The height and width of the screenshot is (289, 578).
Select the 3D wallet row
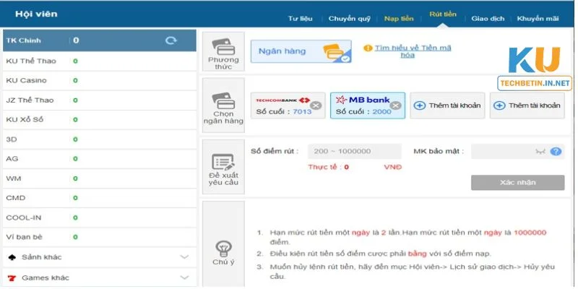click(x=100, y=139)
